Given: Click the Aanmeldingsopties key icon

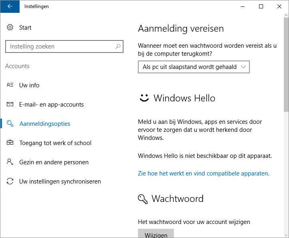Looking at the screenshot, I should (x=10, y=124).
